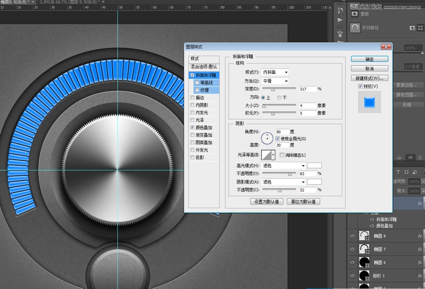Image resolution: width=425 pixels, height=289 pixels.
Task: Click the 深度 (Depth) slider handle
Action: coord(273,89)
